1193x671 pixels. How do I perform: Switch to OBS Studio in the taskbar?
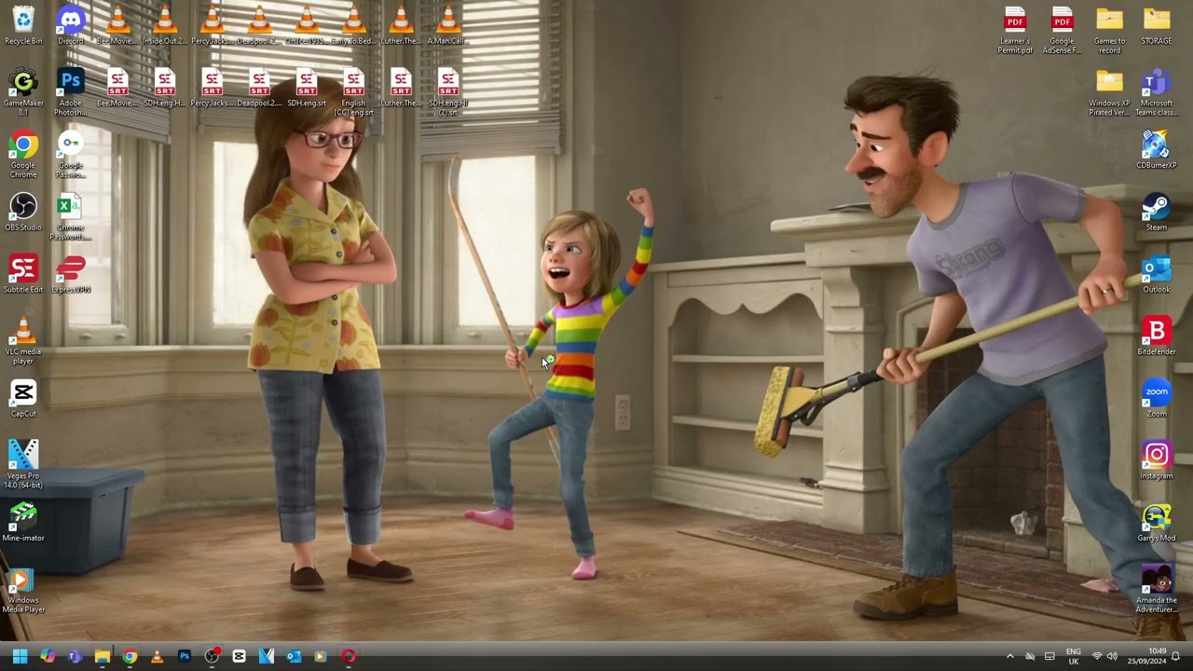(x=212, y=656)
